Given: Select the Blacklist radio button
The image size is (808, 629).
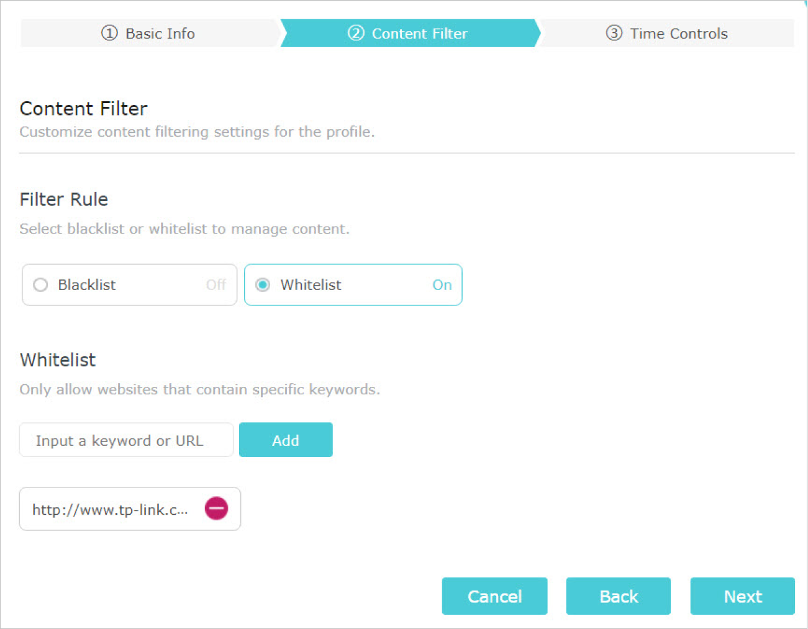Looking at the screenshot, I should point(40,284).
